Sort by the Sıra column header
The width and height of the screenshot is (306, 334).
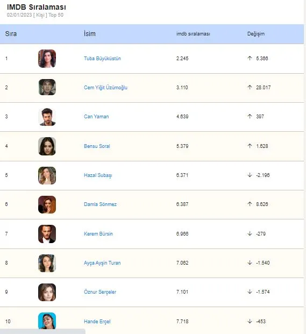pyautogui.click(x=11, y=34)
